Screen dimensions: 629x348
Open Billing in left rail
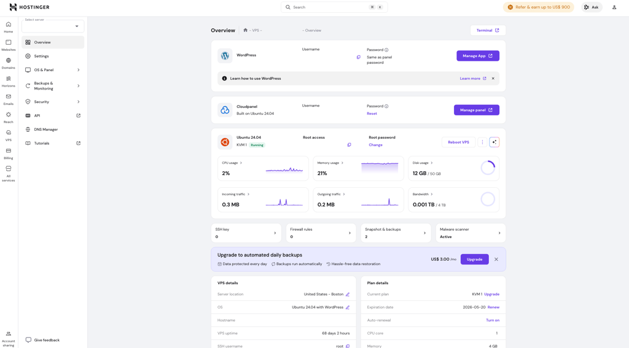click(x=9, y=153)
